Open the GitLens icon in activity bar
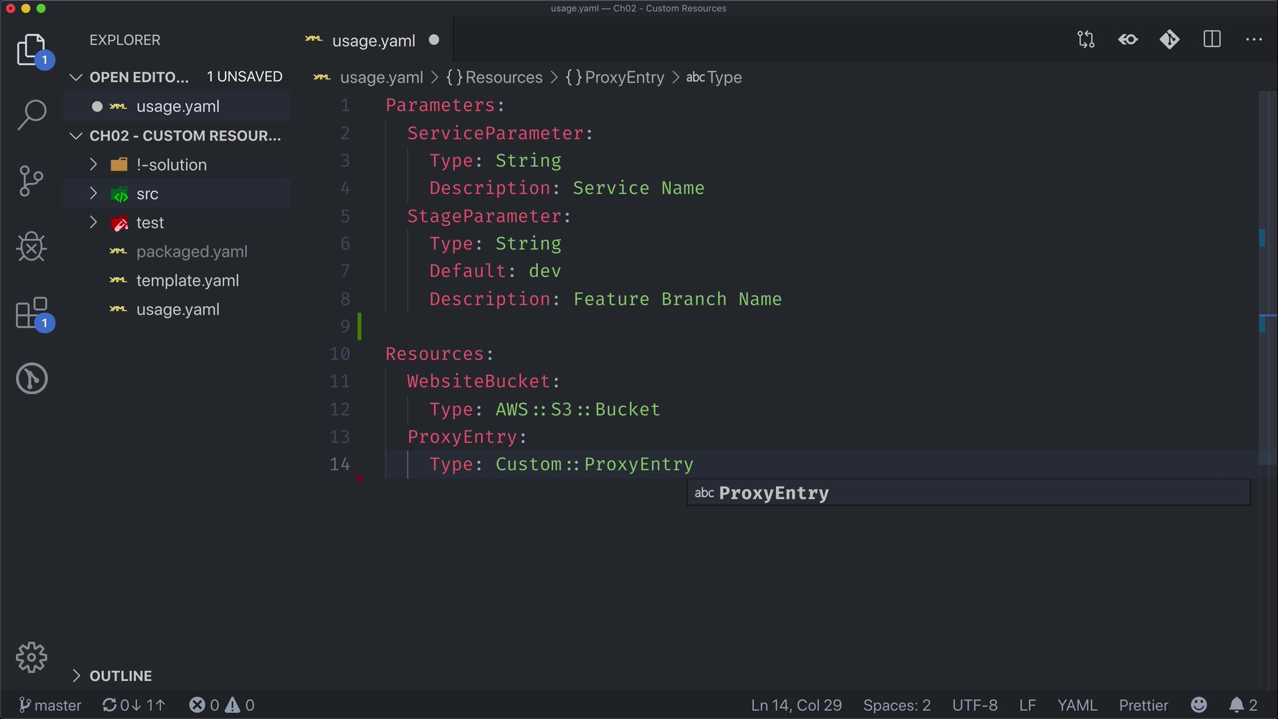Image resolution: width=1278 pixels, height=719 pixels. (31, 379)
